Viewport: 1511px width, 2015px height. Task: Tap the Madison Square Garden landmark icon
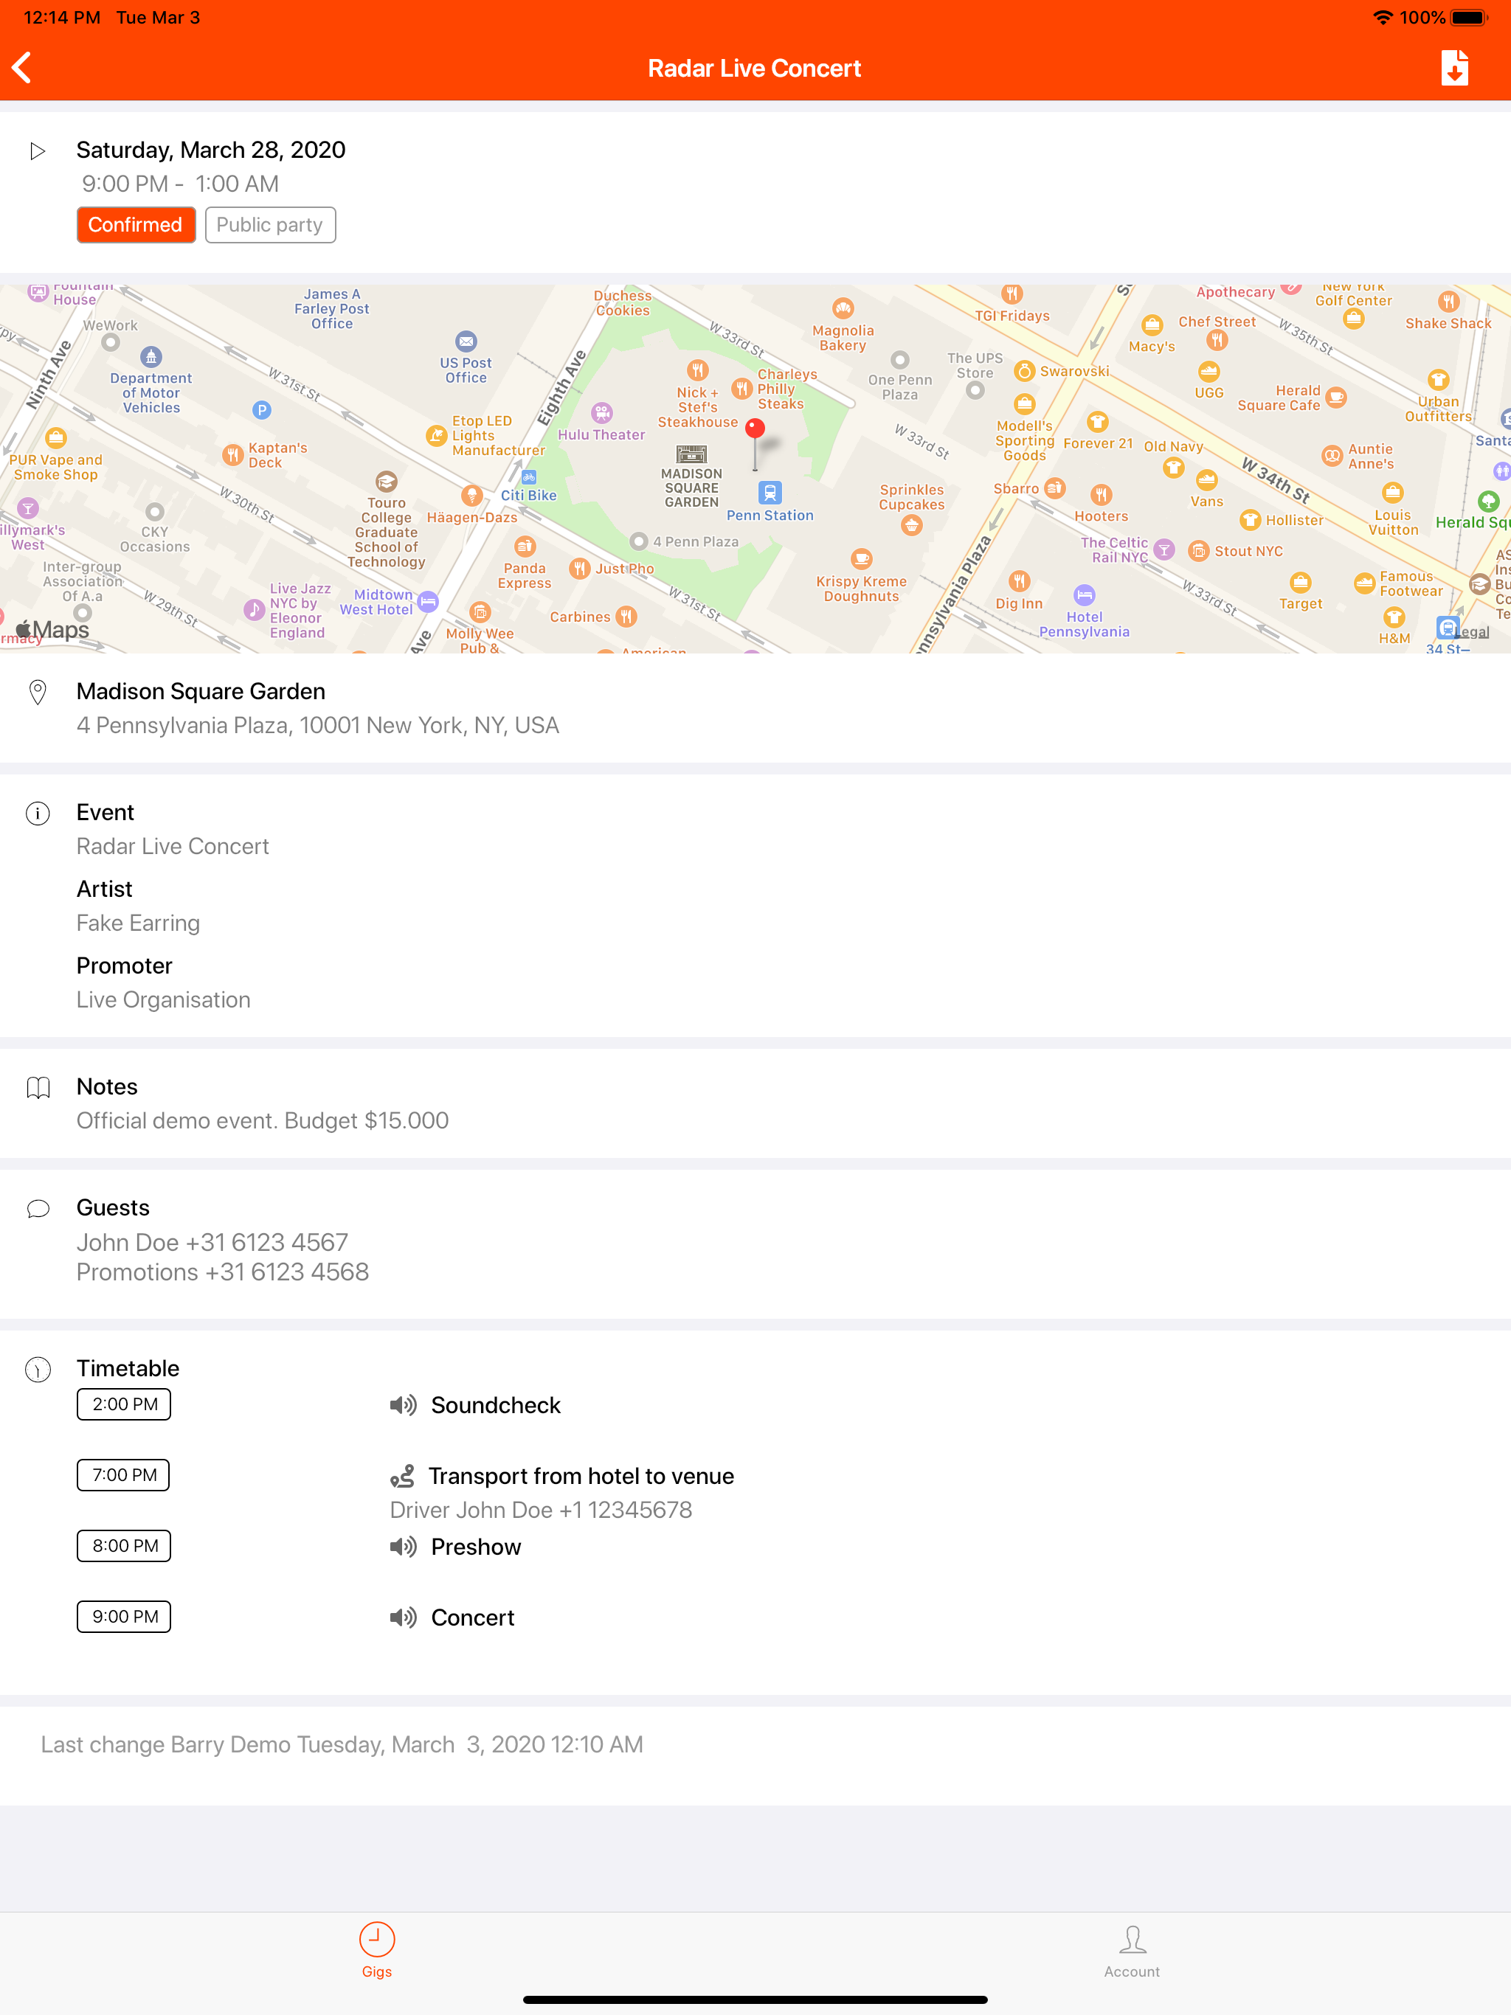pos(692,454)
